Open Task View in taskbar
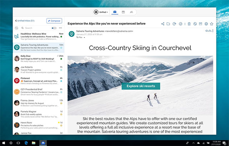 click(x=18, y=143)
